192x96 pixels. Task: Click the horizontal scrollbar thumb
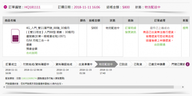pos(90,87)
